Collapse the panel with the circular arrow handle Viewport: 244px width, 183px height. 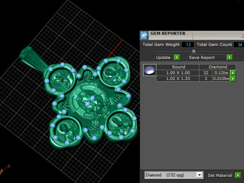click(x=194, y=51)
